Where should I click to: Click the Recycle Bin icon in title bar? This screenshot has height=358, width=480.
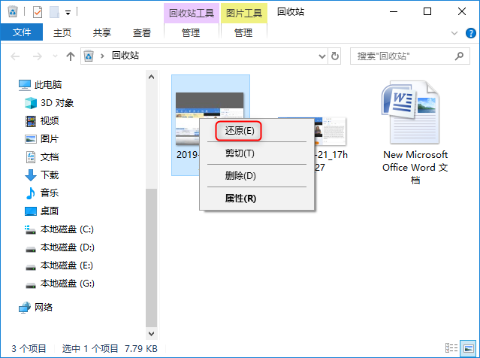pyautogui.click(x=12, y=12)
